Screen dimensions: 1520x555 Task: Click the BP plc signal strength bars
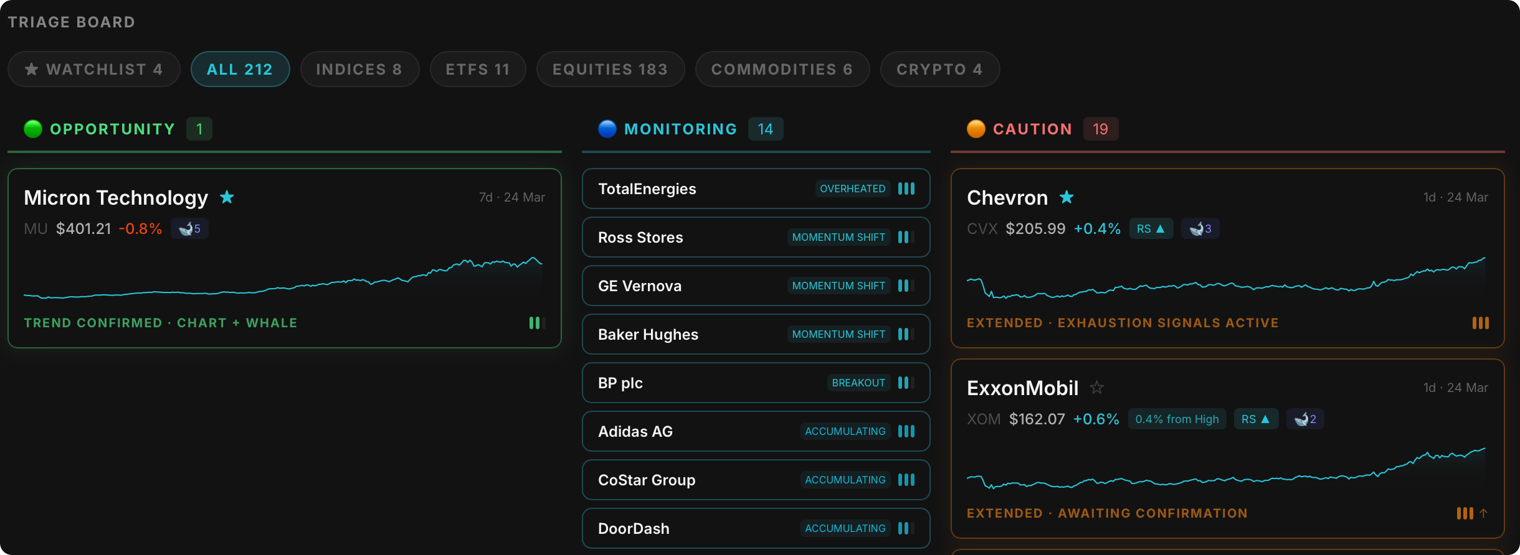[906, 383]
